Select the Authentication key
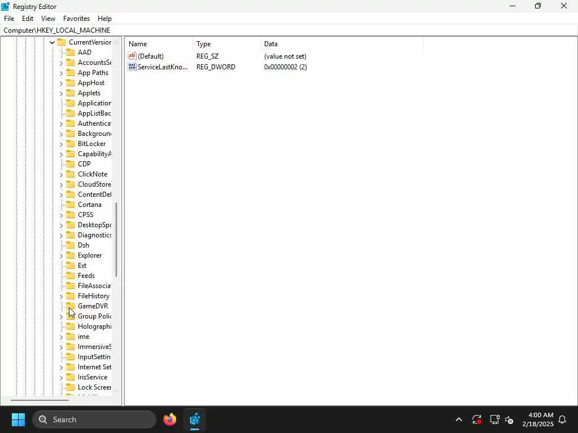 94,123
